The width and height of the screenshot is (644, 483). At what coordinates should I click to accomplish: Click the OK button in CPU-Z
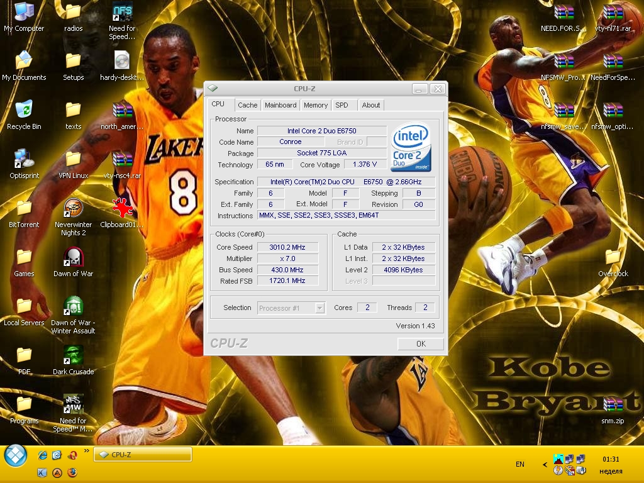point(421,344)
